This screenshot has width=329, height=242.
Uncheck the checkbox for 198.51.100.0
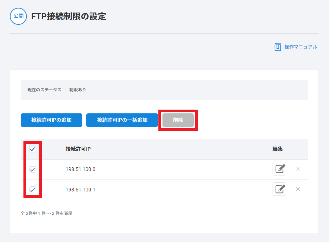coord(33,169)
